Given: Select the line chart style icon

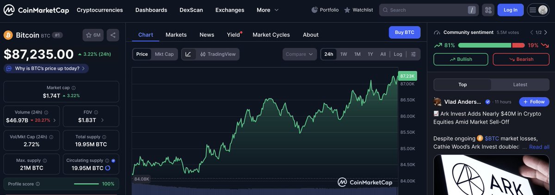Looking at the screenshot, I should point(188,54).
